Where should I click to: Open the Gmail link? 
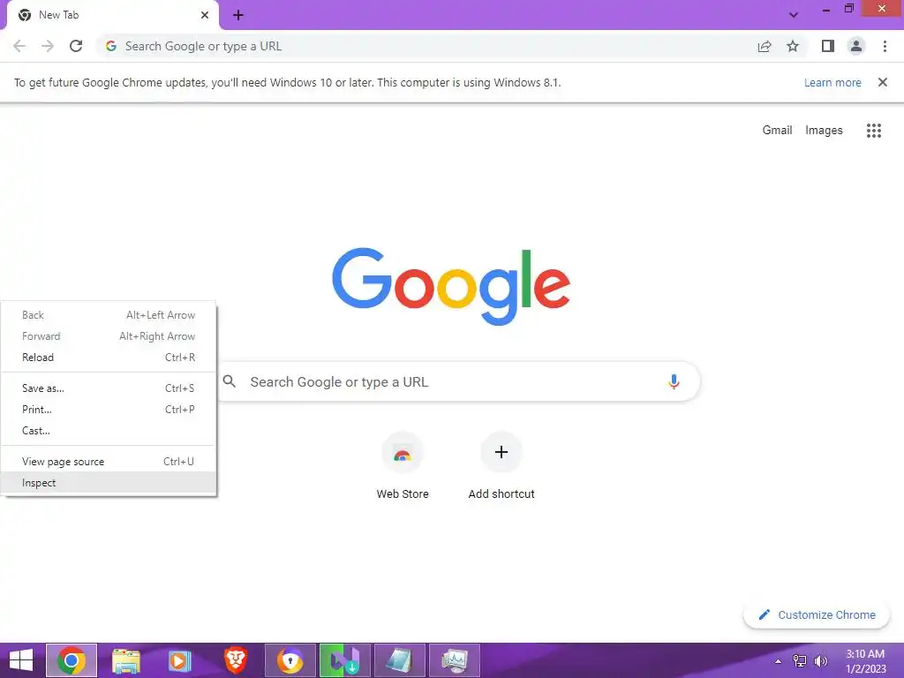coord(777,131)
